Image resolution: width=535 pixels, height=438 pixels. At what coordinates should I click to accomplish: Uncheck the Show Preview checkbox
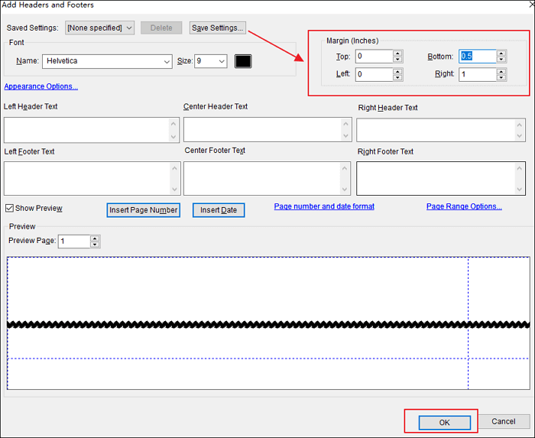pos(9,209)
